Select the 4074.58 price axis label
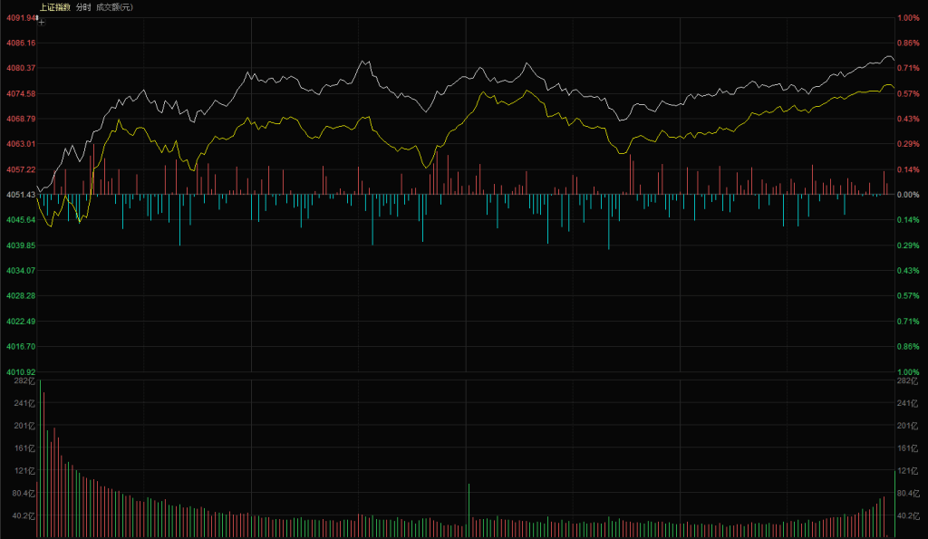928x539 pixels. point(19,93)
